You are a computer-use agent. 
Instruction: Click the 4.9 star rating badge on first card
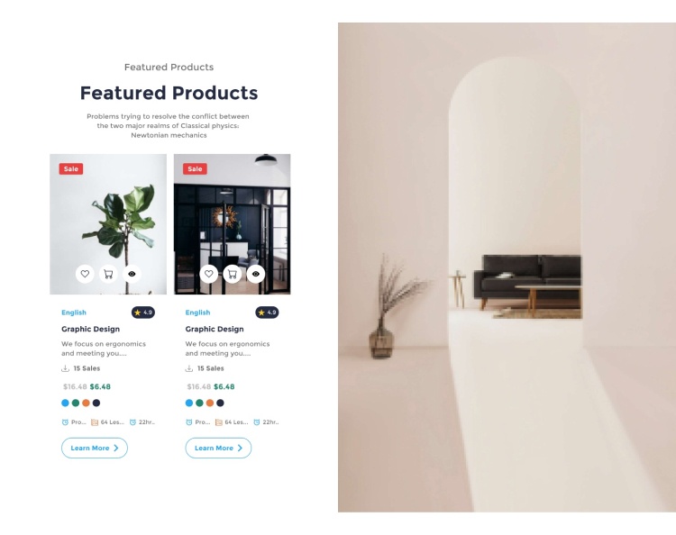pos(143,313)
